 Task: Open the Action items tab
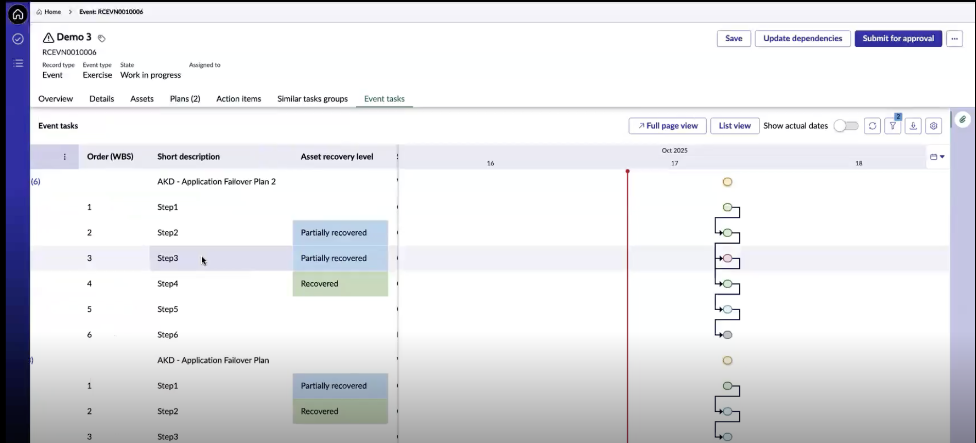[x=238, y=99]
